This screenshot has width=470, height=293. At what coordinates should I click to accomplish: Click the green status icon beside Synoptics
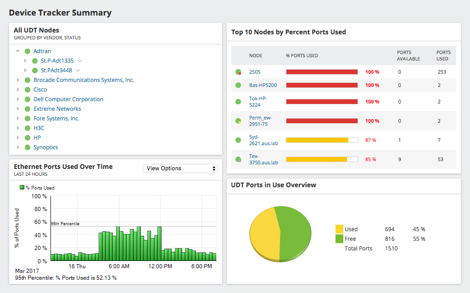(28, 147)
